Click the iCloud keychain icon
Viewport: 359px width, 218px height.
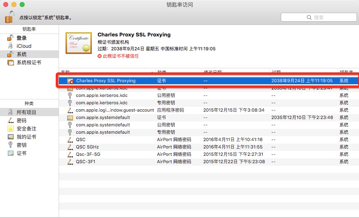coord(11,46)
